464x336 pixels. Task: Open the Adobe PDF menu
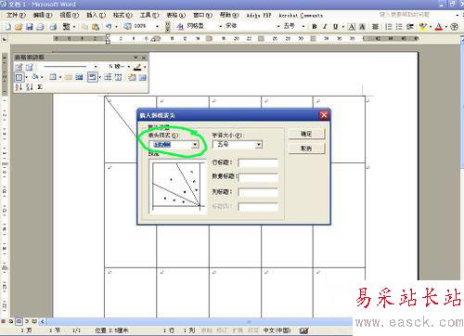click(259, 15)
